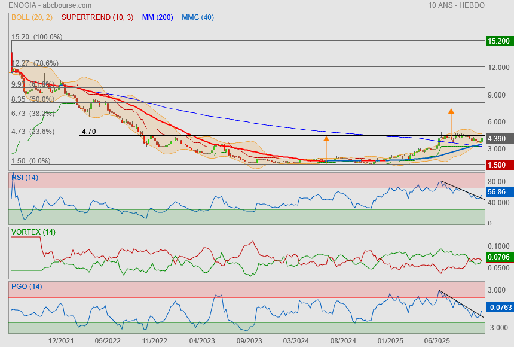Image resolution: width=514 pixels, height=347 pixels.
Task: Click the 4.70 horizontal line label
Action: (88, 131)
